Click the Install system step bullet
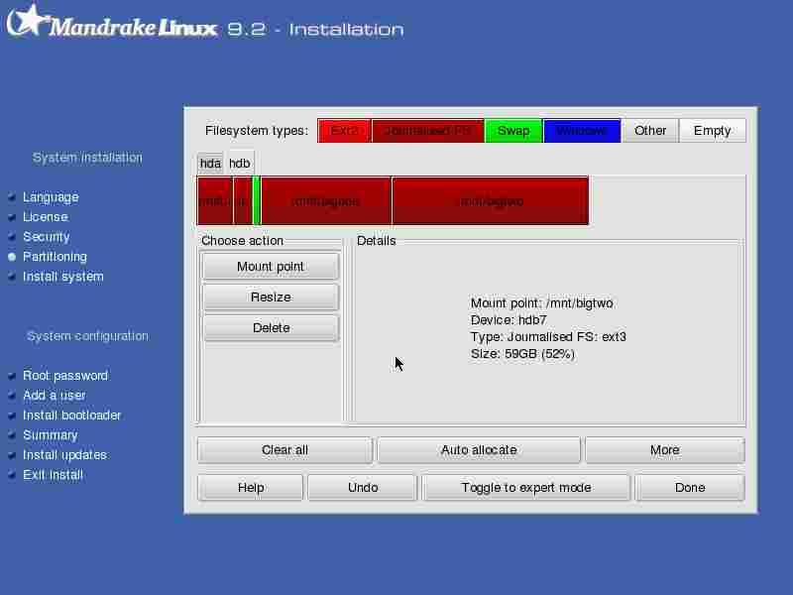The height and width of the screenshot is (595, 793). coord(12,277)
